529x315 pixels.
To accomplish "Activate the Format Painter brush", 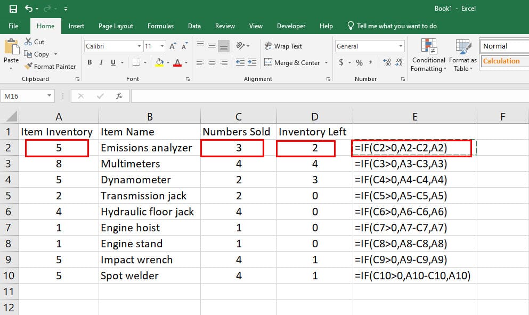I will [50, 67].
